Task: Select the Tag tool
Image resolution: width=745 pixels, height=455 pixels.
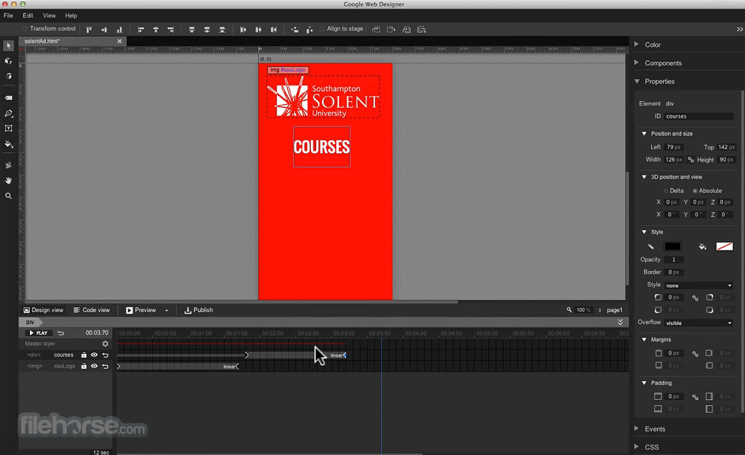Action: click(x=8, y=98)
